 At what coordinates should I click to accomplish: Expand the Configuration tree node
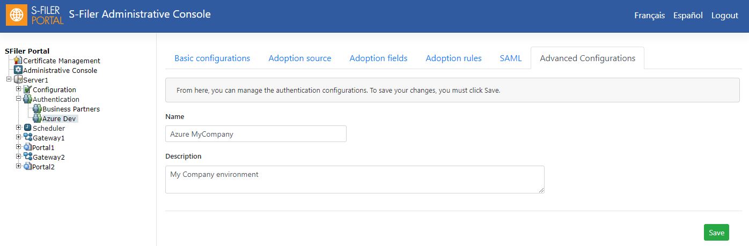[x=18, y=89]
